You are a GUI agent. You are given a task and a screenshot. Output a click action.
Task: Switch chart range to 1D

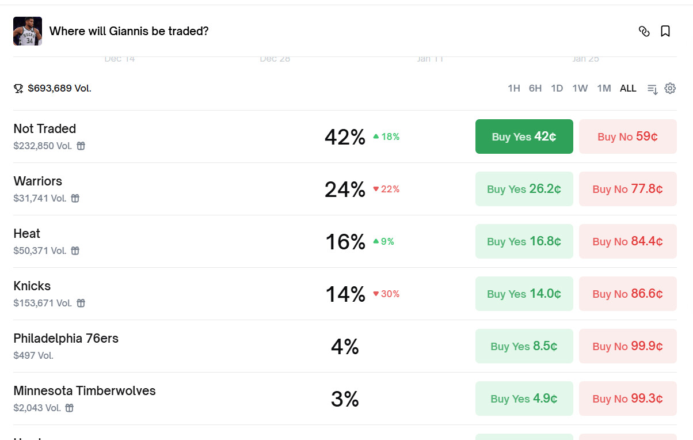[x=557, y=88]
